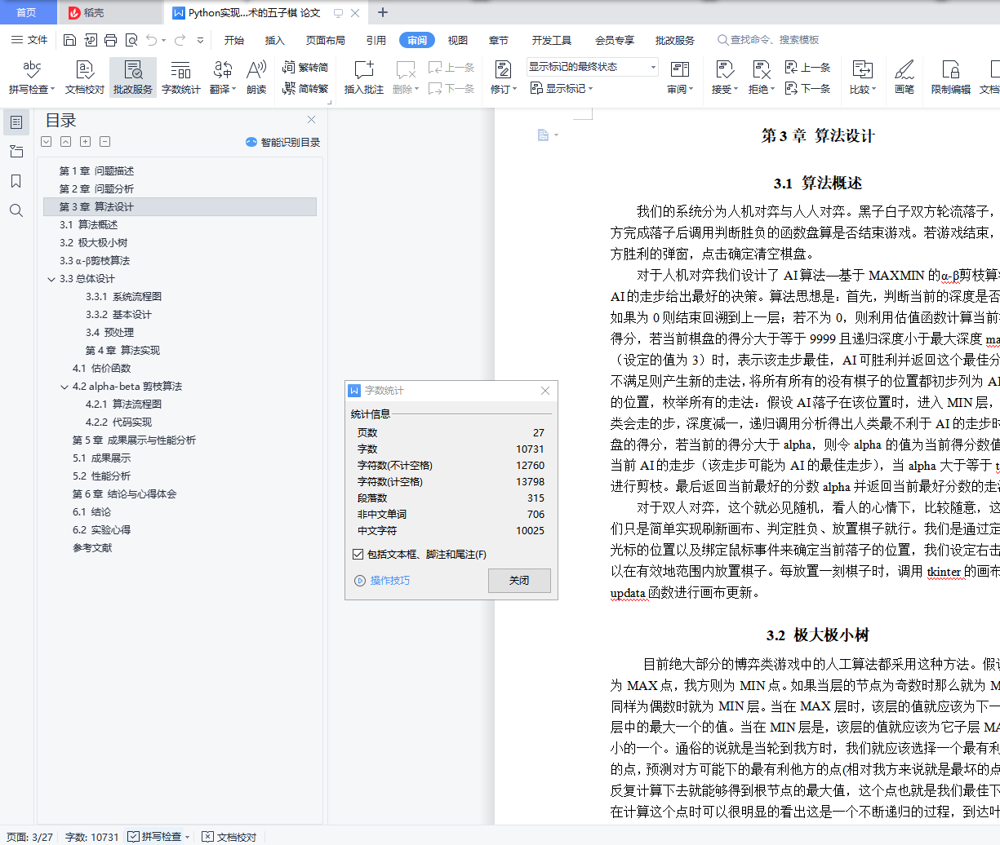1000x845 pixels.
Task: Click 字数: 10731 in status bar
Action: click(92, 837)
